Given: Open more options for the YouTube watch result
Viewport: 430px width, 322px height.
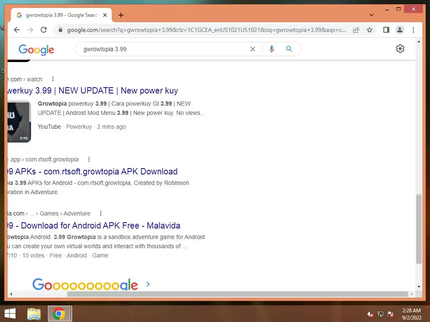Looking at the screenshot, I should coord(53,79).
